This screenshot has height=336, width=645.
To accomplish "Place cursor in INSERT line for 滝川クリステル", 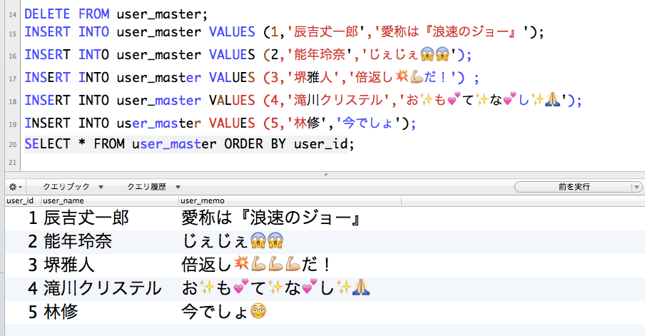I will coord(303,101).
